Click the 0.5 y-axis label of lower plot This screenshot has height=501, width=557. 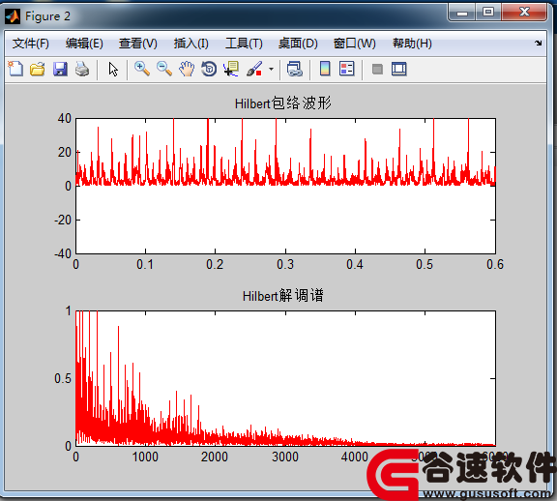(63, 378)
